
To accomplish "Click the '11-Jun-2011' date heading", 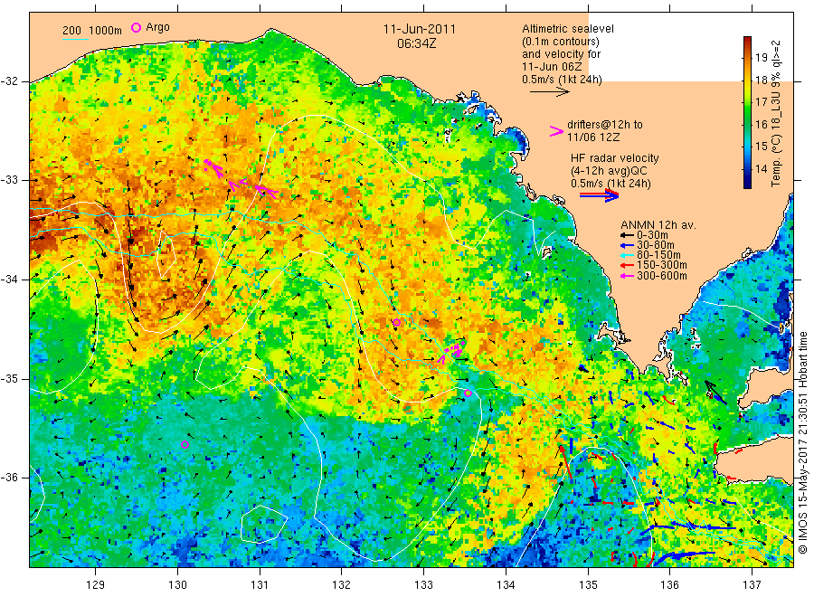I will (420, 29).
